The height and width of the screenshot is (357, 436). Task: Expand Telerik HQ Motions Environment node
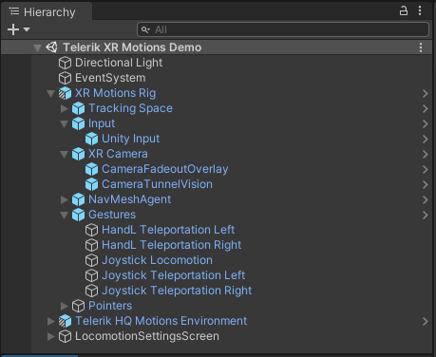(51, 321)
